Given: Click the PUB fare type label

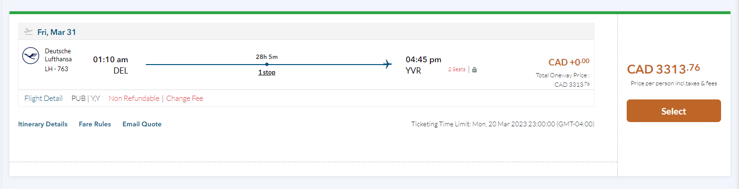Looking at the screenshot, I should pos(78,99).
